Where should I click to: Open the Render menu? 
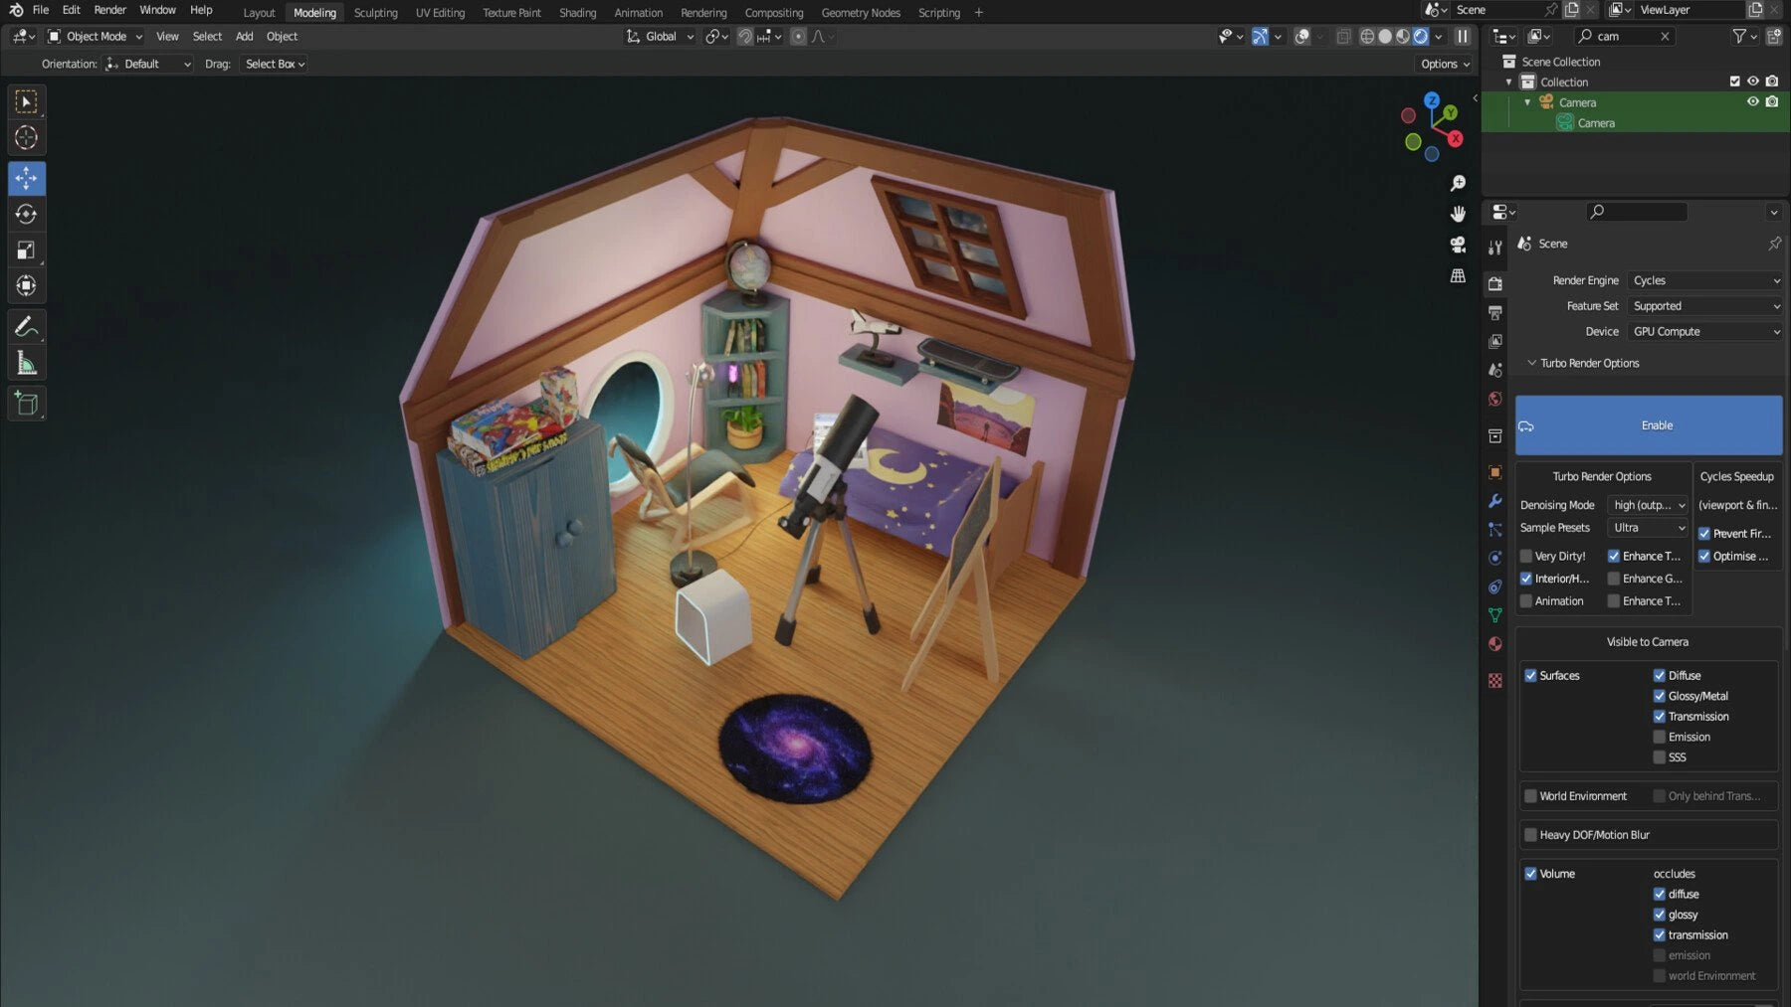pos(109,10)
